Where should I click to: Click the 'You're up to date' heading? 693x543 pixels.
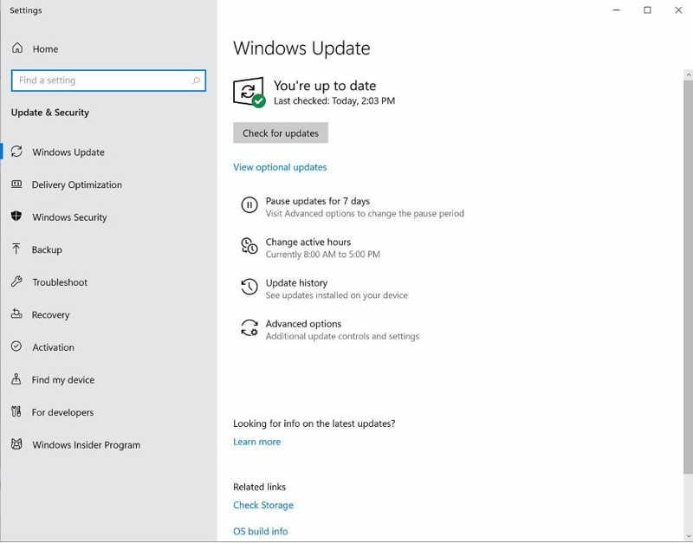325,85
